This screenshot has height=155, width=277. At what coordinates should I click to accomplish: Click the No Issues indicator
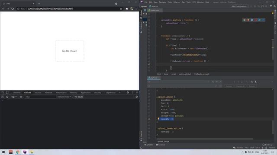(x=79, y=97)
